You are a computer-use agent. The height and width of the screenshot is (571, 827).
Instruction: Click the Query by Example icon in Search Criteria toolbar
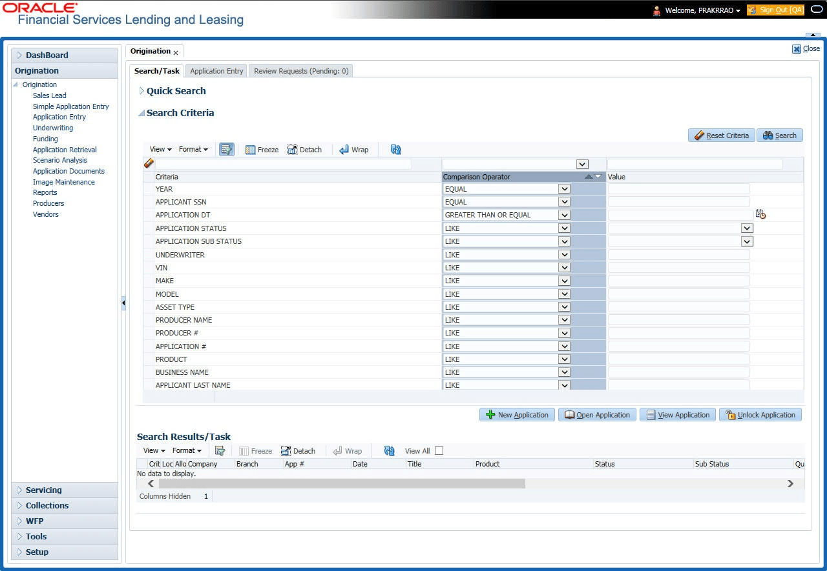(226, 150)
